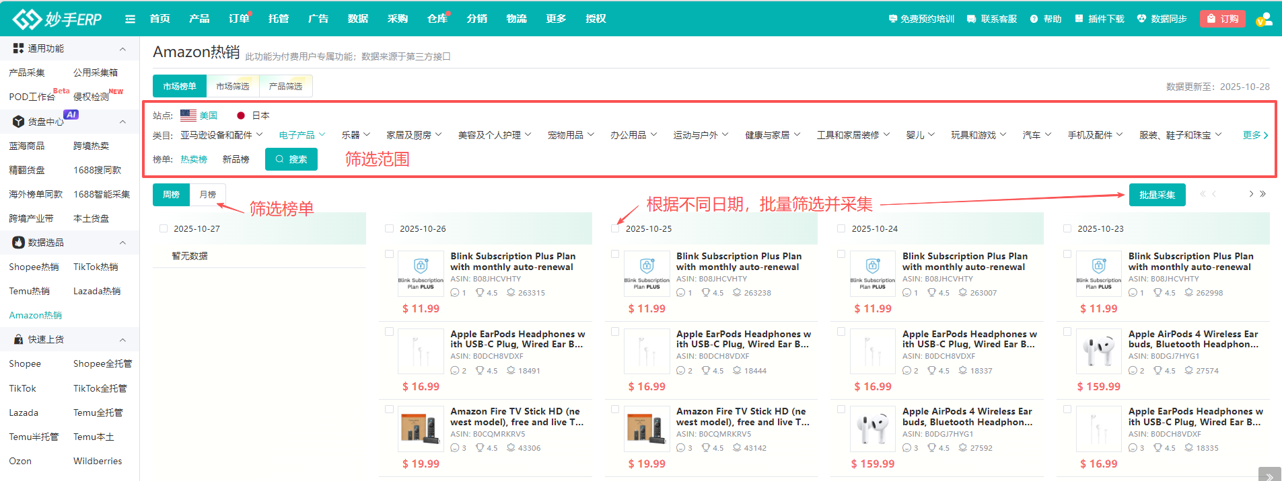
Task: Click the 数据同步 sync icon
Action: tap(1141, 19)
